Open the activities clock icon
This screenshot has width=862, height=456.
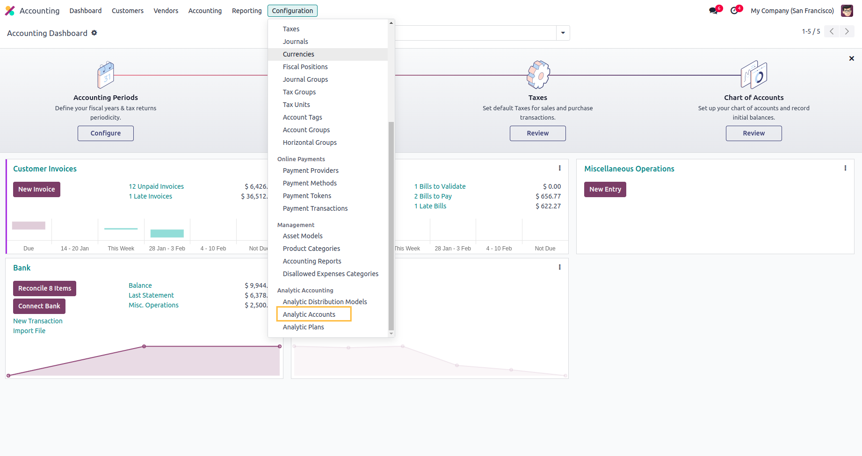point(734,11)
